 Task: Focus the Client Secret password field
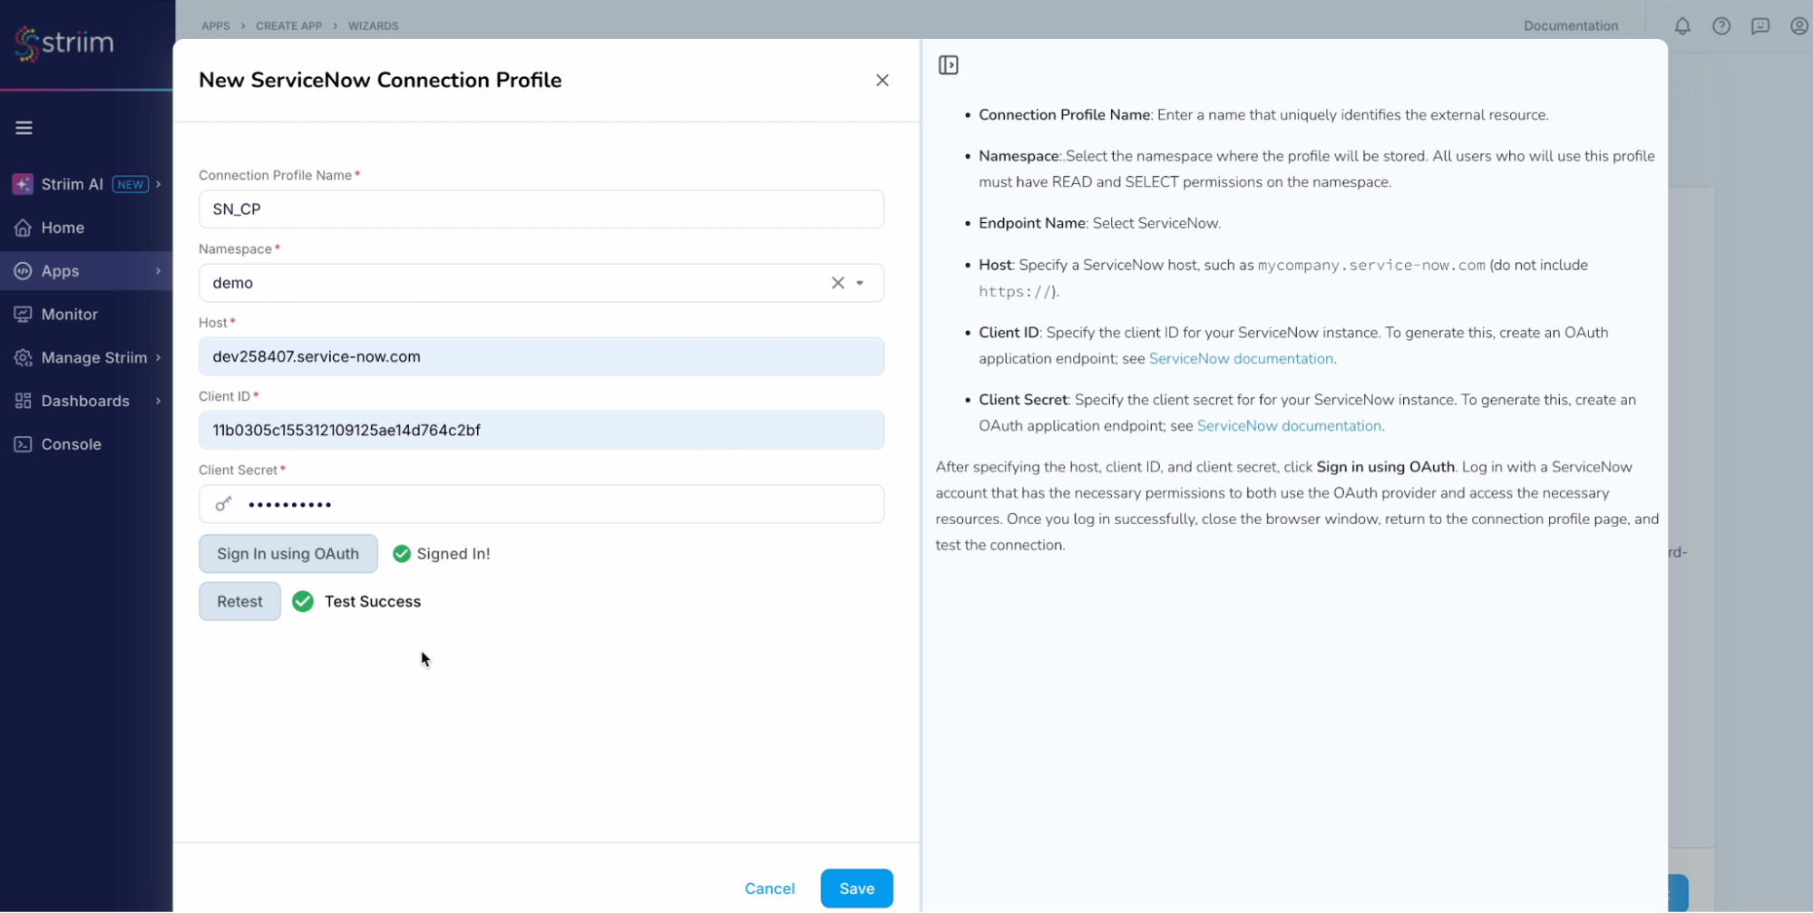[541, 504]
